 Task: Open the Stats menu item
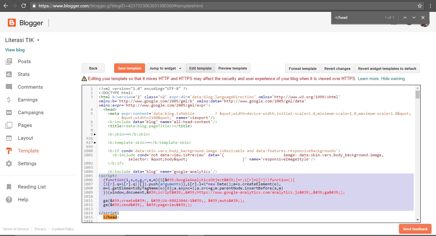24,74
